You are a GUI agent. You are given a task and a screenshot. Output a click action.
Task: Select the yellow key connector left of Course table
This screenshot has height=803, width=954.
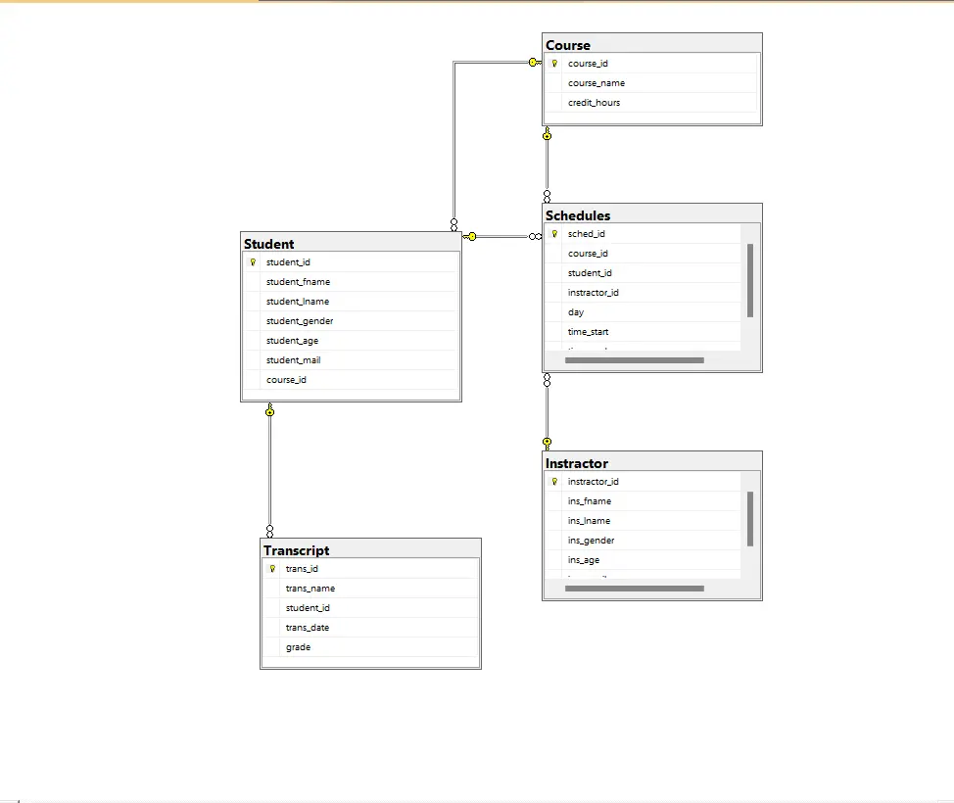tap(533, 62)
